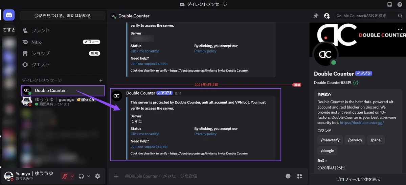Open https://doublecounter.gg/ link in bio
The image size is (406, 185).
[362, 123]
